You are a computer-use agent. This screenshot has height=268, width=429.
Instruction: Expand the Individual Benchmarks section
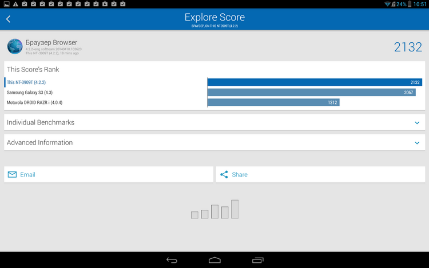214,122
